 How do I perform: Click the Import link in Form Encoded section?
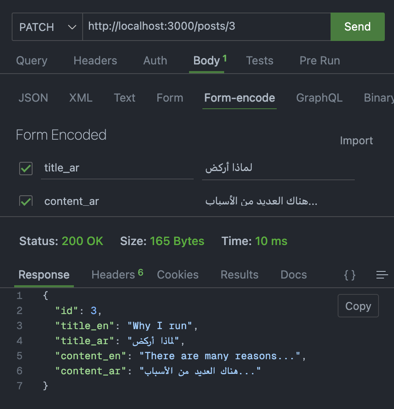tap(356, 141)
